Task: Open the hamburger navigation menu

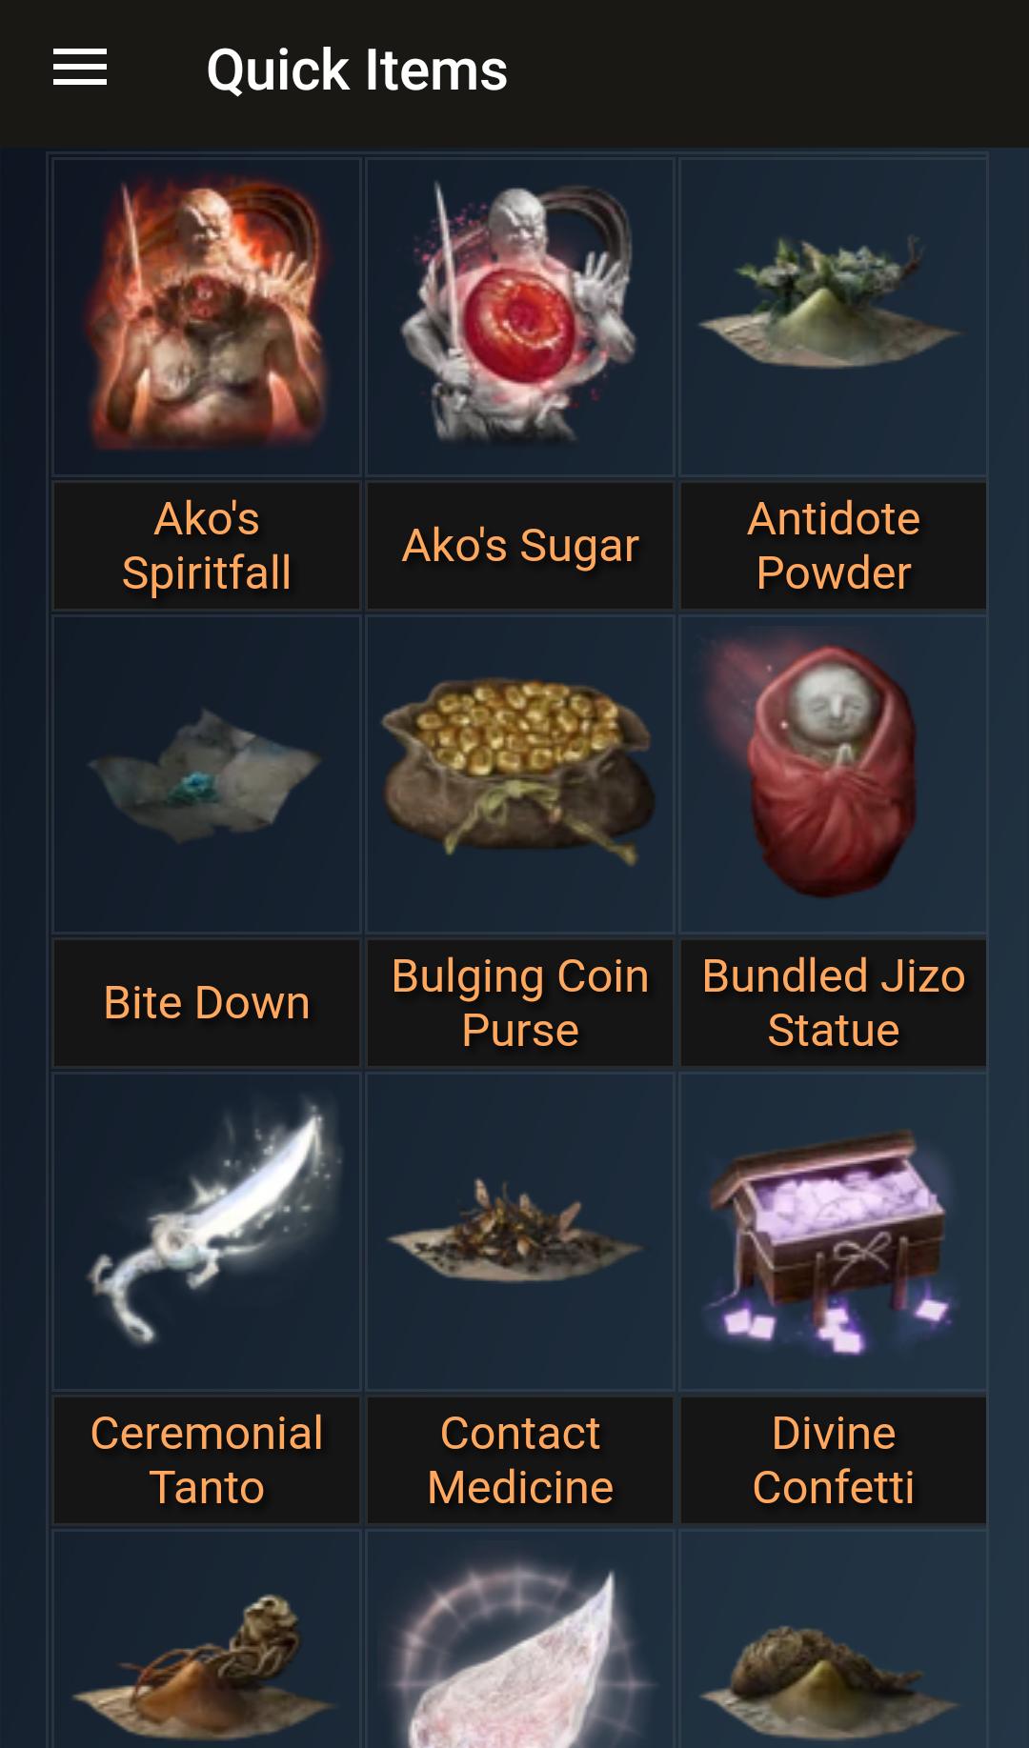Action: click(x=80, y=69)
